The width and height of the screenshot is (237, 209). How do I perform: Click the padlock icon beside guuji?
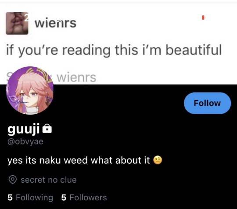(47, 129)
